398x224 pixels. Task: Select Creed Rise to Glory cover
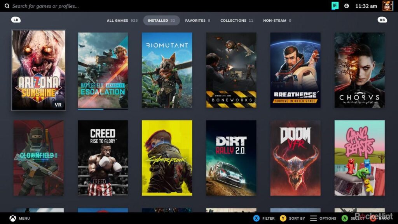click(x=103, y=158)
